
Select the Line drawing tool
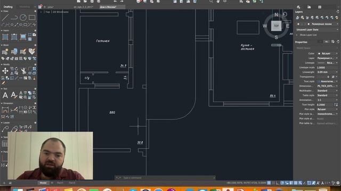pyautogui.click(x=5, y=17)
